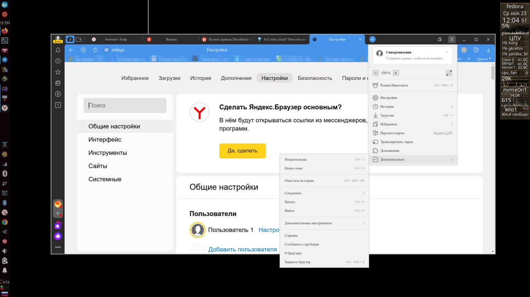530x297 pixels.
Task: Reload the settings page
Action: 95,50
